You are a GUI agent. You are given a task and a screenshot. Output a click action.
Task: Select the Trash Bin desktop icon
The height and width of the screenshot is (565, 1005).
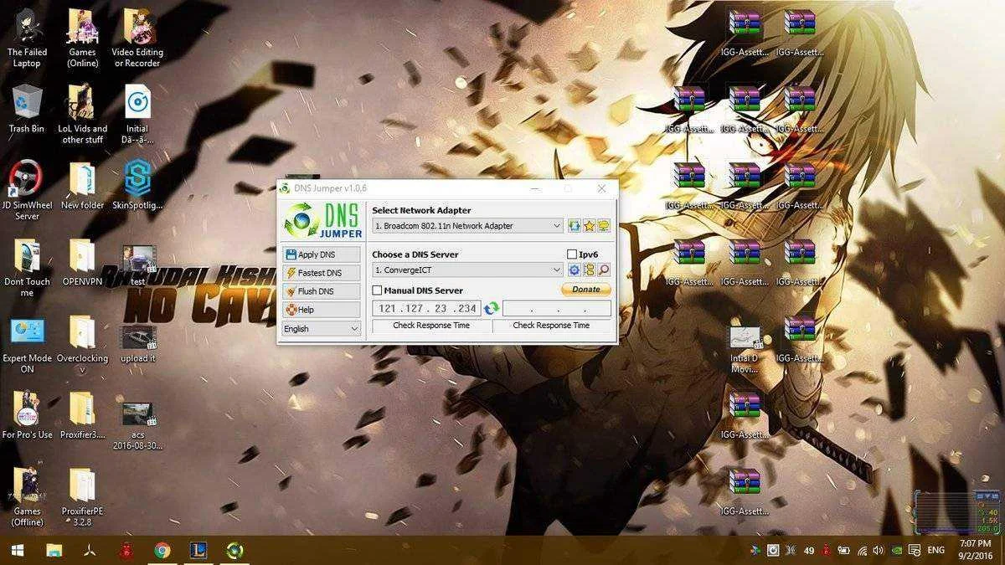tap(27, 109)
